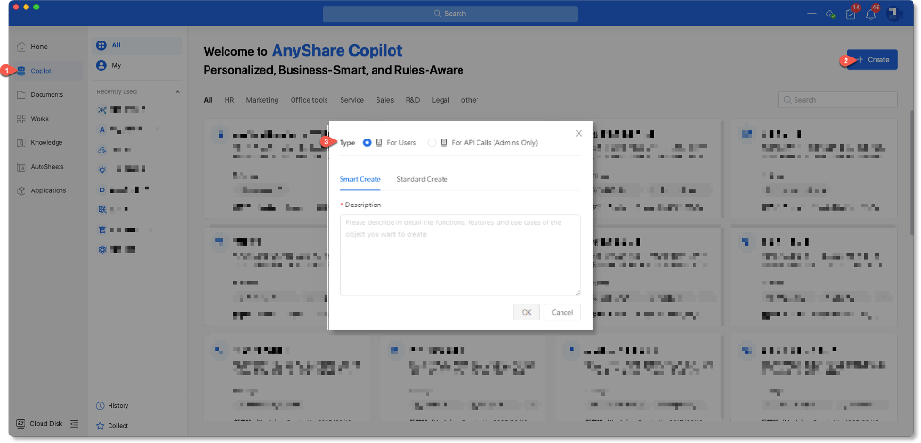Select the Smart Create tab
The height and width of the screenshot is (443, 921).
[x=360, y=179]
